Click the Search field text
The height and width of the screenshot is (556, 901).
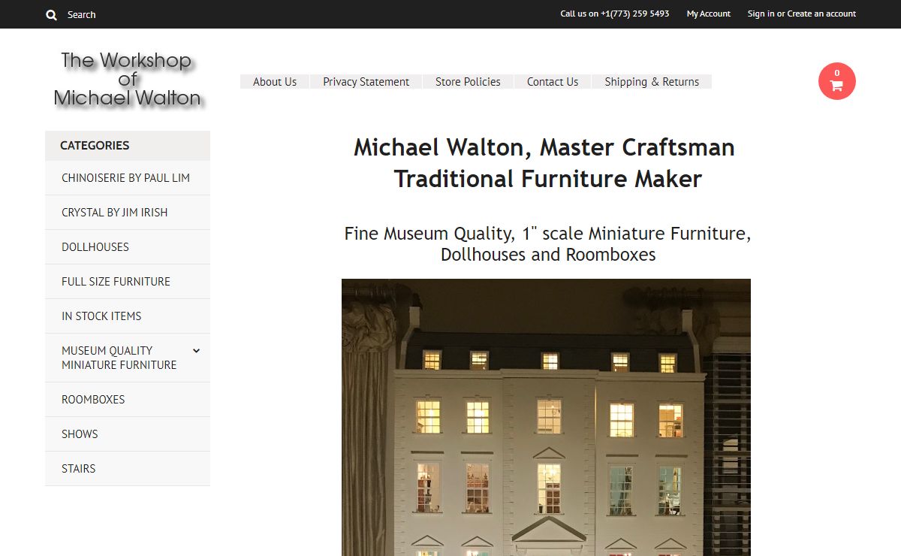coord(81,14)
